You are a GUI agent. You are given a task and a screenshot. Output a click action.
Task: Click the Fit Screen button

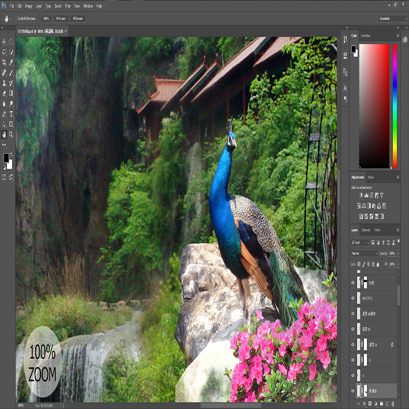click(x=61, y=18)
